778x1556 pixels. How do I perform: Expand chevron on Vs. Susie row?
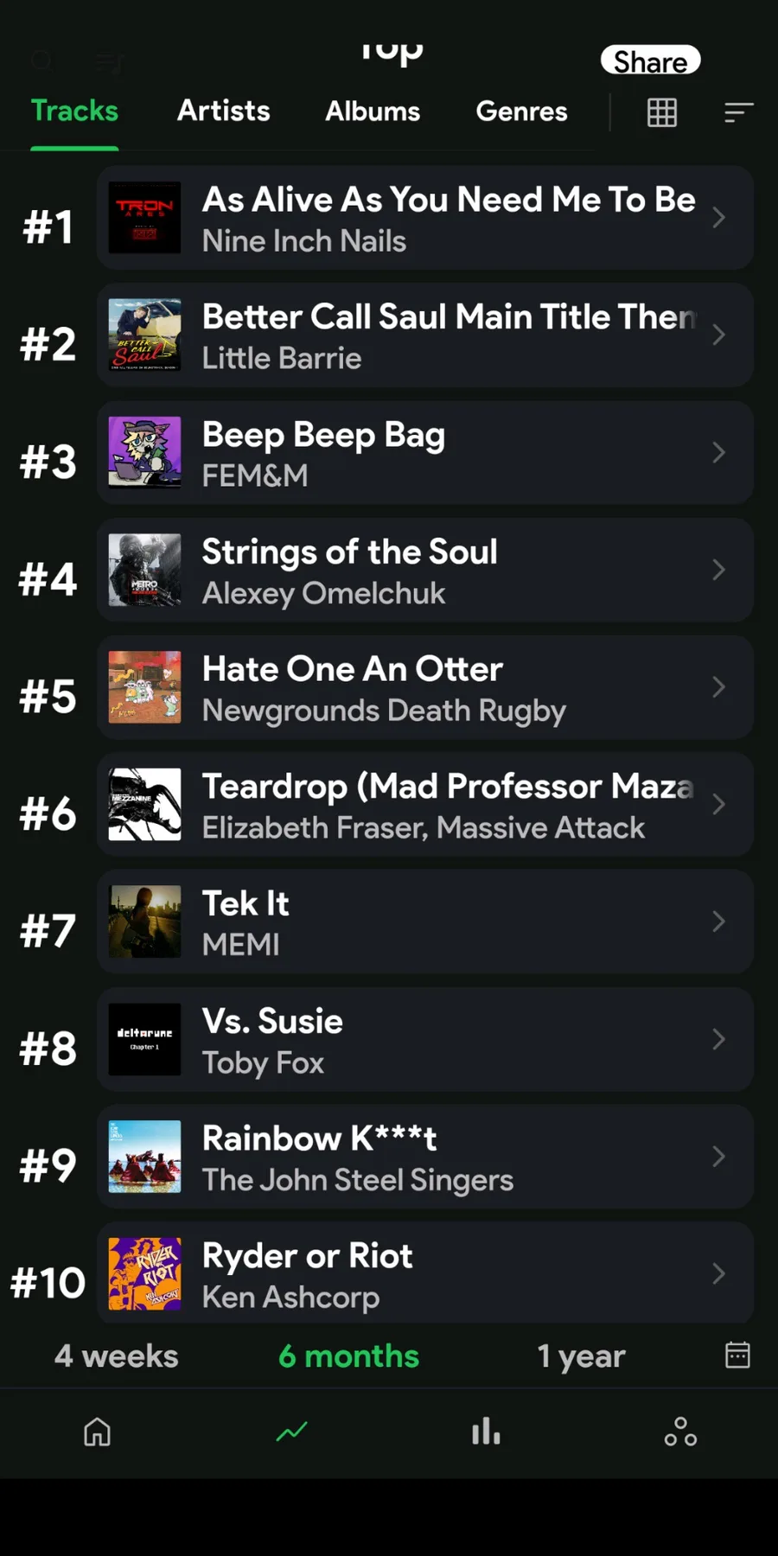pos(718,1039)
